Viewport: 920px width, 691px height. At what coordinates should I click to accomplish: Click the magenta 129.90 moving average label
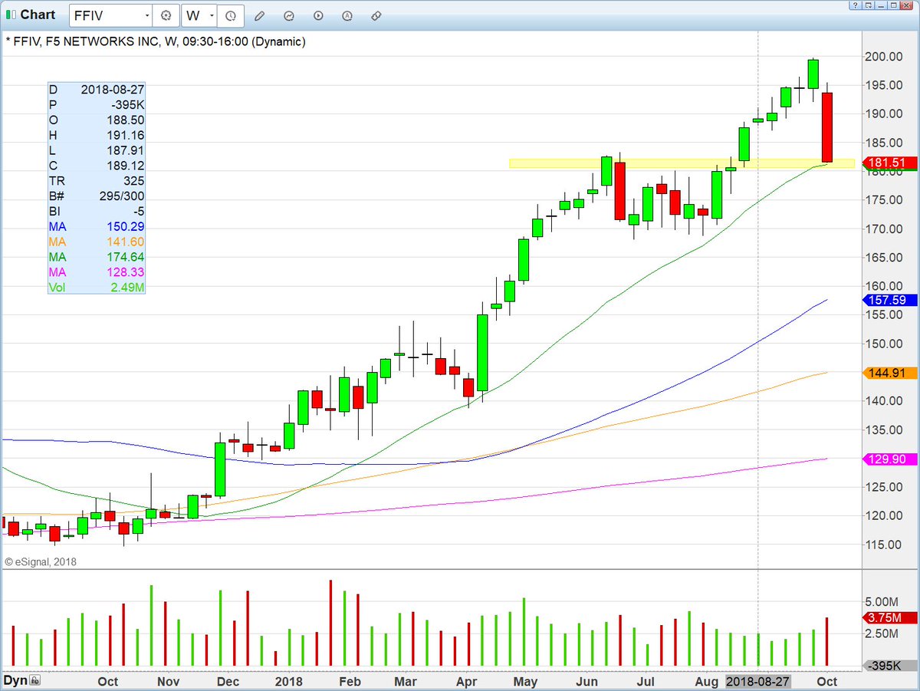[x=891, y=459]
